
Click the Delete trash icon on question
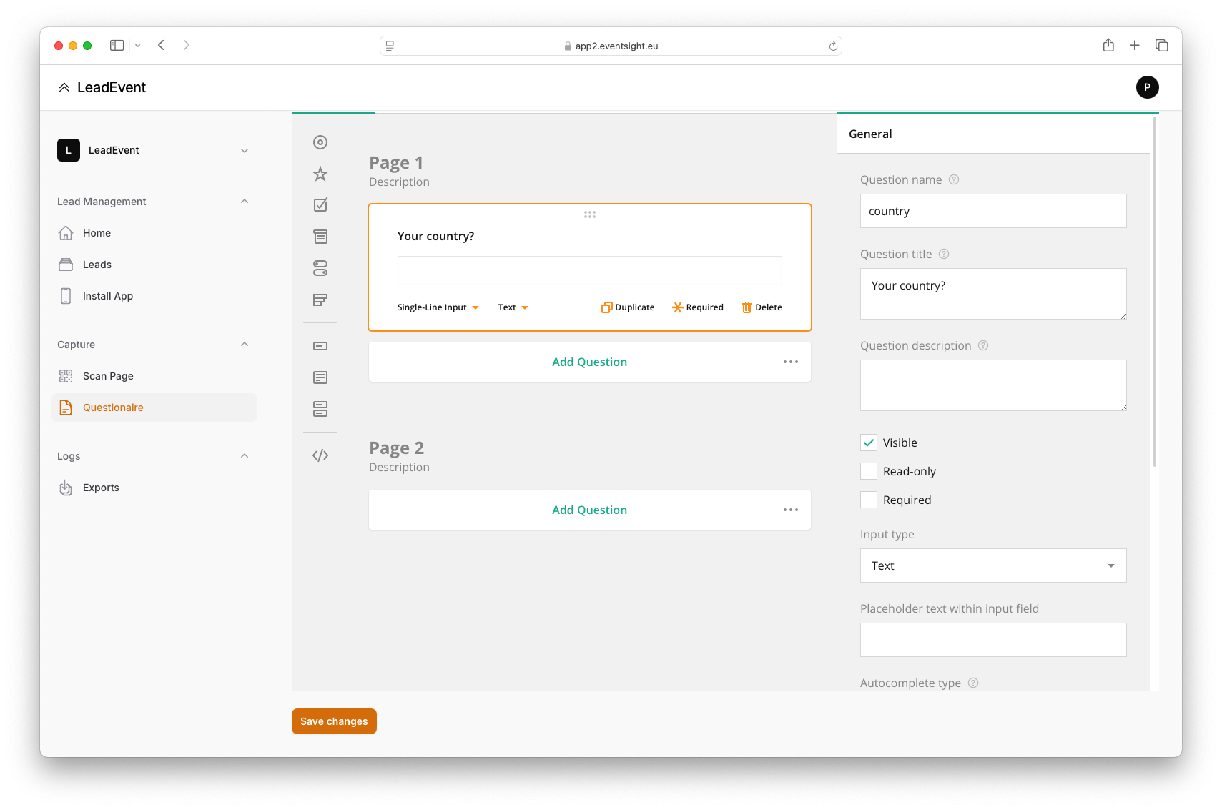746,307
